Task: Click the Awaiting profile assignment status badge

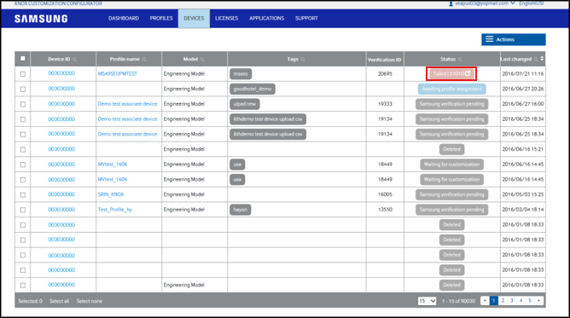Action: [452, 89]
